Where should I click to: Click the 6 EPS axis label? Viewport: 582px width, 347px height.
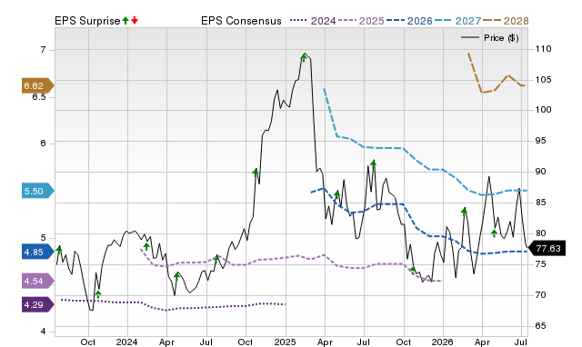click(x=43, y=144)
